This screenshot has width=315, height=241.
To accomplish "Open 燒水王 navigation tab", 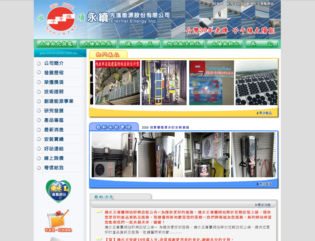I will tap(139, 44).
